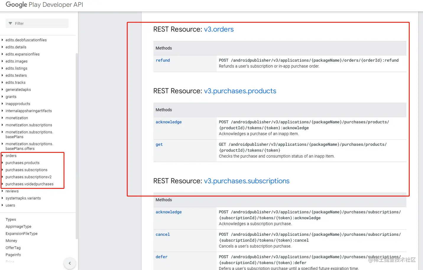Select edits.listings in the navigation

click(16, 68)
